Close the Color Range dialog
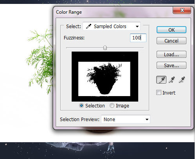The height and width of the screenshot is (159, 195). point(182,10)
